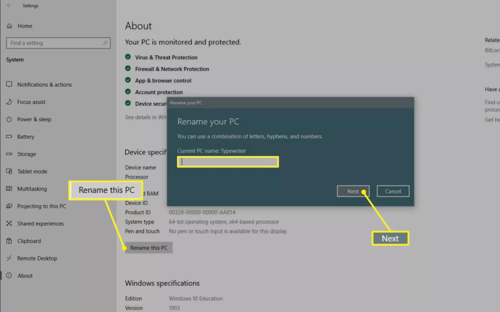500x312 pixels.
Task: Click the 64-bit operating system value
Action: pyautogui.click(x=224, y=222)
